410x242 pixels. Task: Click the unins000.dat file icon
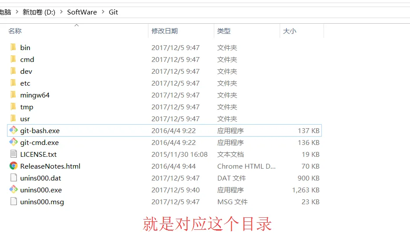(14, 177)
